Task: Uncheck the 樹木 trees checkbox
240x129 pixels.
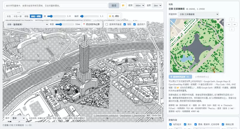Action: pos(185,124)
